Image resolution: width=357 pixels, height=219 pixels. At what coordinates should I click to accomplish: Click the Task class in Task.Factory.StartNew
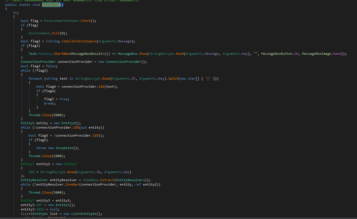point(32,54)
